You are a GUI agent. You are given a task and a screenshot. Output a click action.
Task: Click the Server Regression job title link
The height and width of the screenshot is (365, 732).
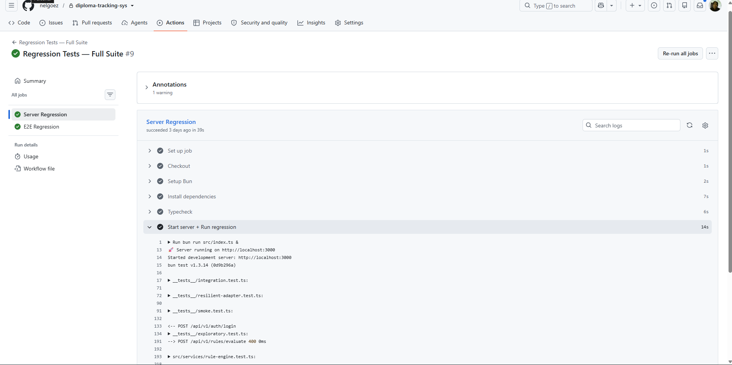[171, 122]
